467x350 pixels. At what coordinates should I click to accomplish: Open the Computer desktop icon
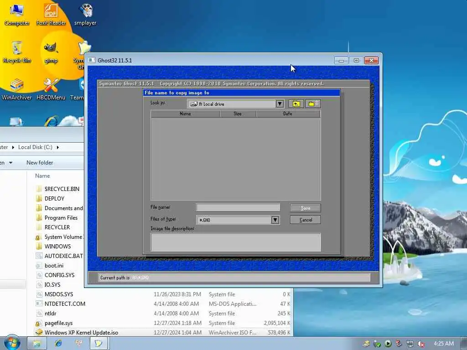pos(17,14)
